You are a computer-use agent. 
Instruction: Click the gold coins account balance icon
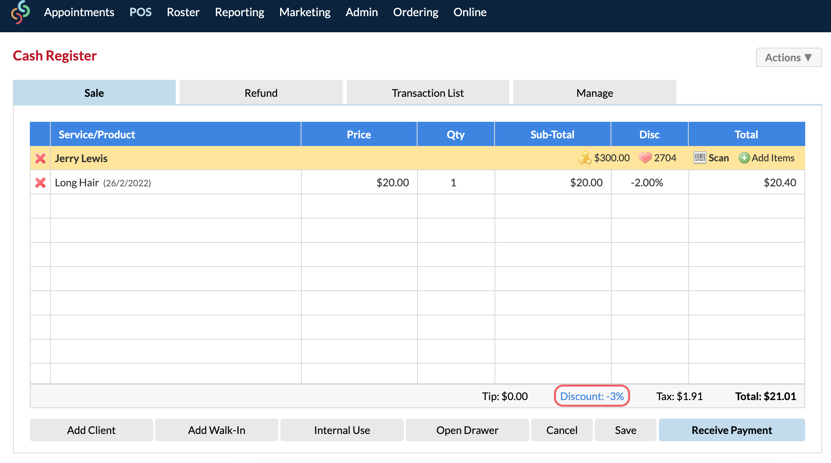click(x=584, y=158)
